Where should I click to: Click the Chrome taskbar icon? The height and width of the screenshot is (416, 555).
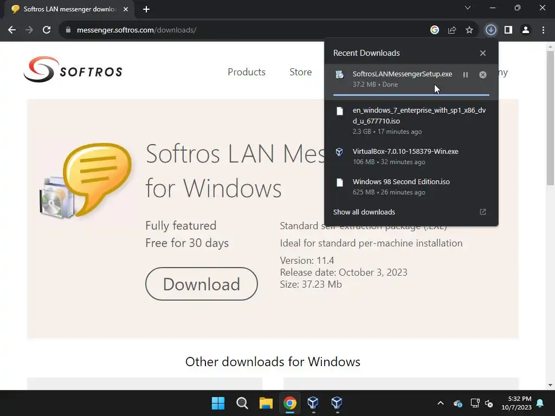[290, 403]
